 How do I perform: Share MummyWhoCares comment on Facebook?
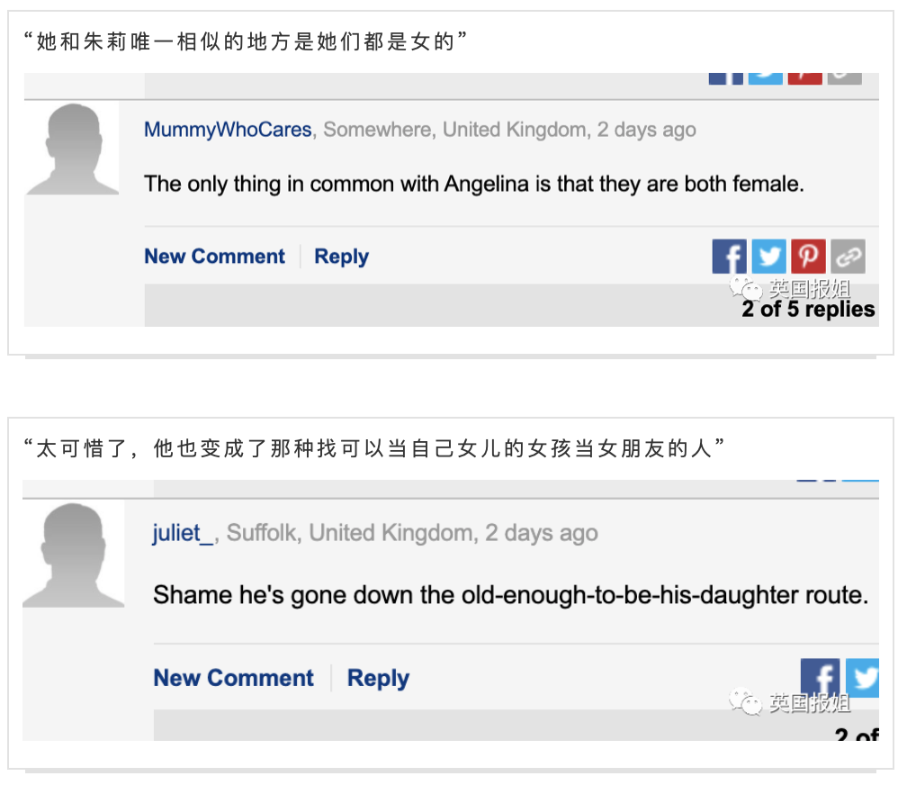click(729, 257)
